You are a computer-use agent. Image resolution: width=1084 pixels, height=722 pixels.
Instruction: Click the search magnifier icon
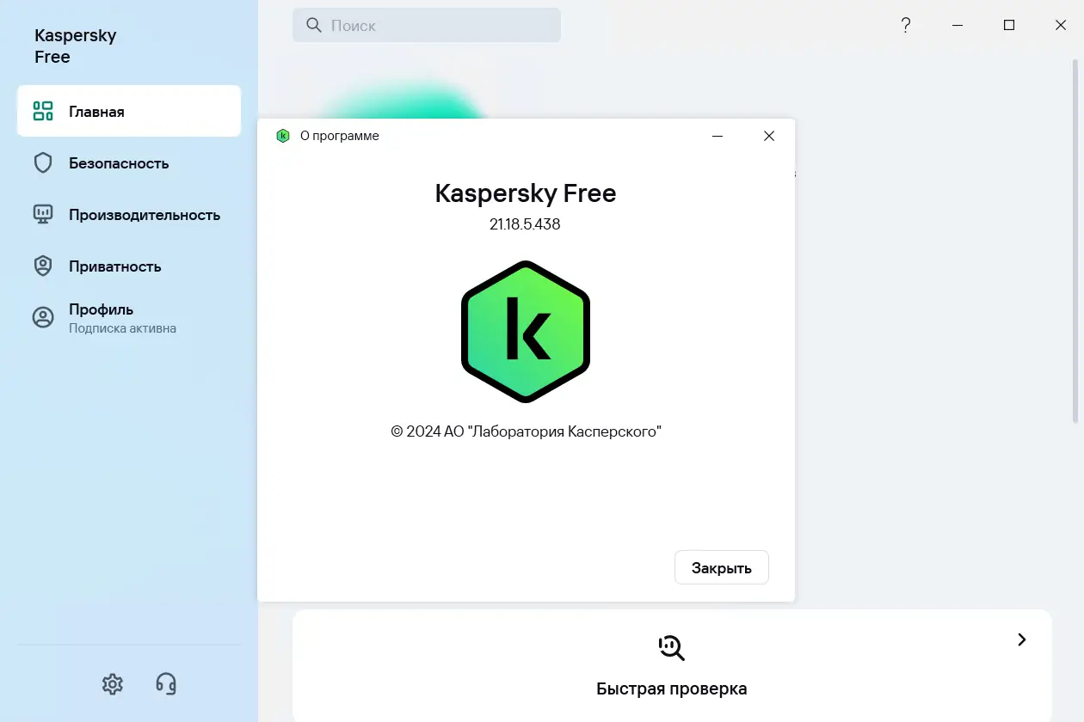(x=313, y=25)
